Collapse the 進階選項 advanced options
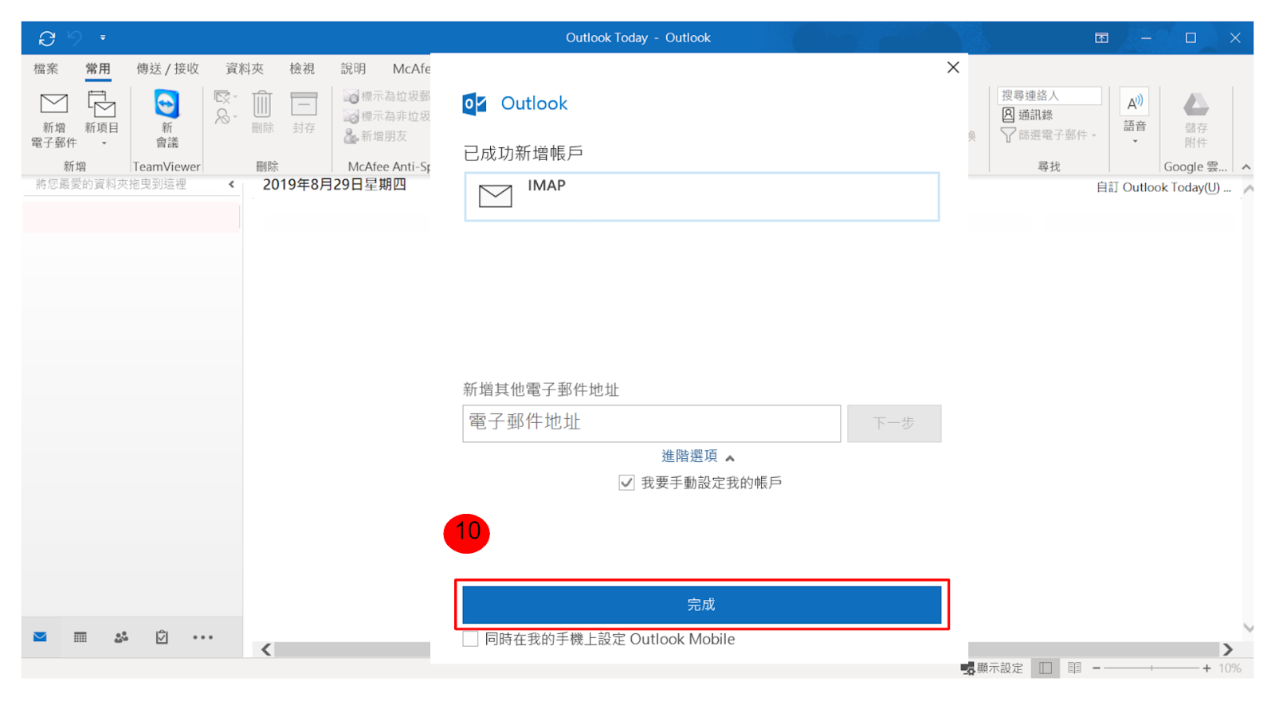Viewport: 1275px width, 717px height. 697,456
